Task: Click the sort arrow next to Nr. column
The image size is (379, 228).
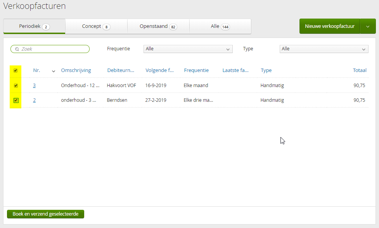Action: (x=54, y=71)
